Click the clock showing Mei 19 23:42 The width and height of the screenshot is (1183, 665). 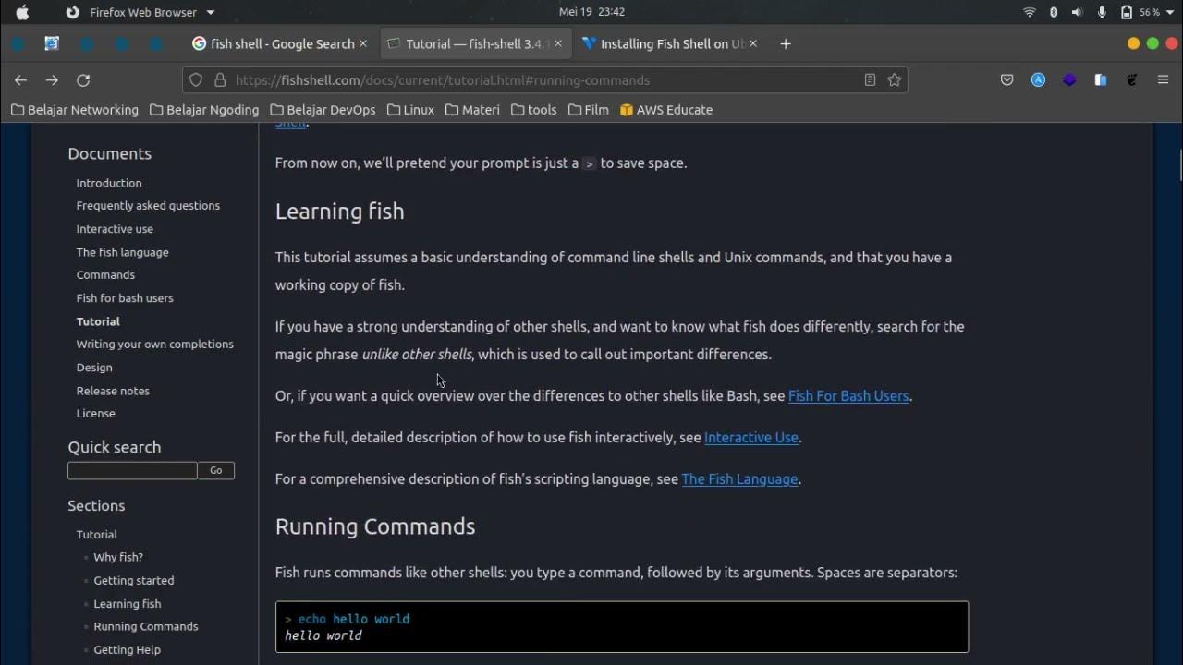(591, 12)
